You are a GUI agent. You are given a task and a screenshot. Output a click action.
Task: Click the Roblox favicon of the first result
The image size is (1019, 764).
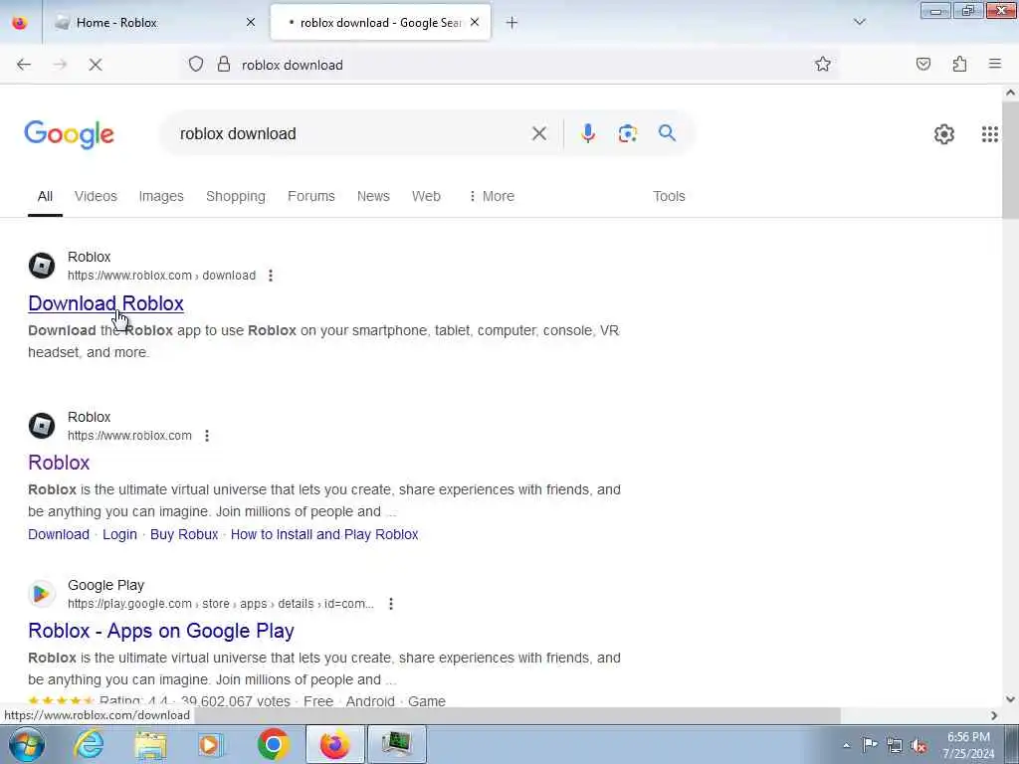click(x=42, y=266)
